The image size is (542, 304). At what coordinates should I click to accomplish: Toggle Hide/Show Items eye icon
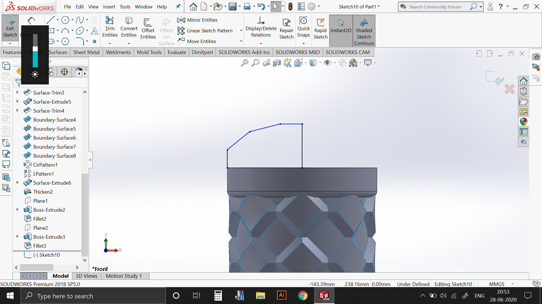(x=327, y=63)
